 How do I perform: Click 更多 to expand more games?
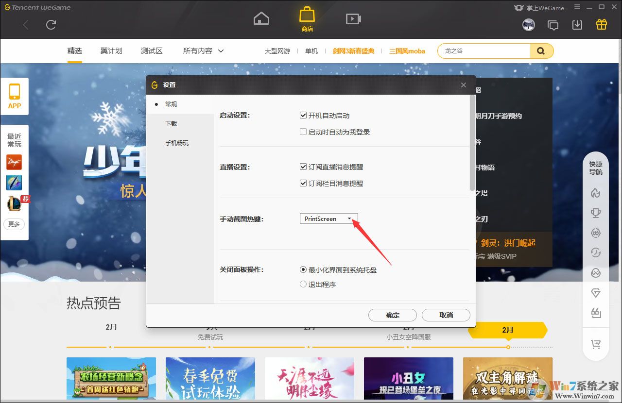pyautogui.click(x=14, y=224)
